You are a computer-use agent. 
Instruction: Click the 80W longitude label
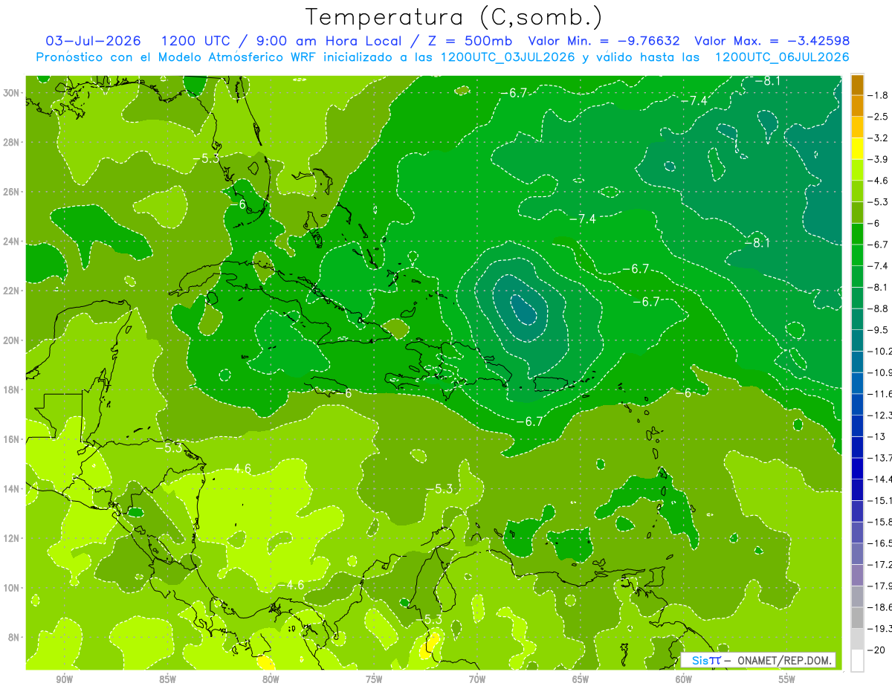point(271,679)
